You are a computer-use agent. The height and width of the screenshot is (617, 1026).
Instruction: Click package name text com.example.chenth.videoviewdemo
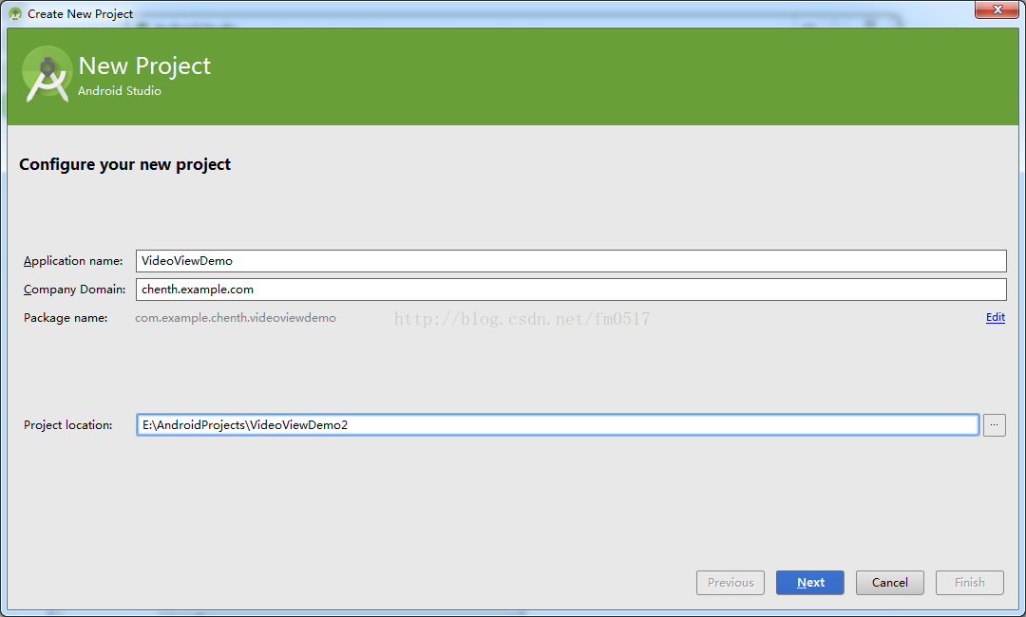tap(236, 318)
